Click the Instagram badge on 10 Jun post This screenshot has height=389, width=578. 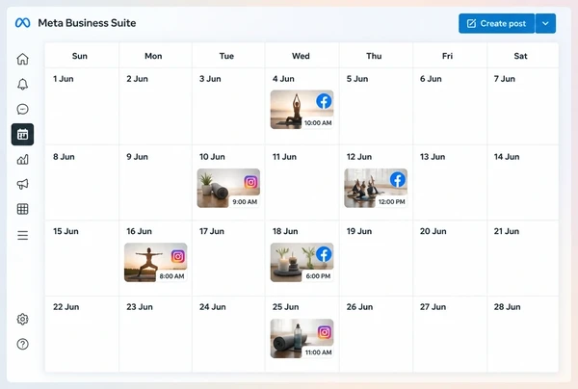[250, 182]
